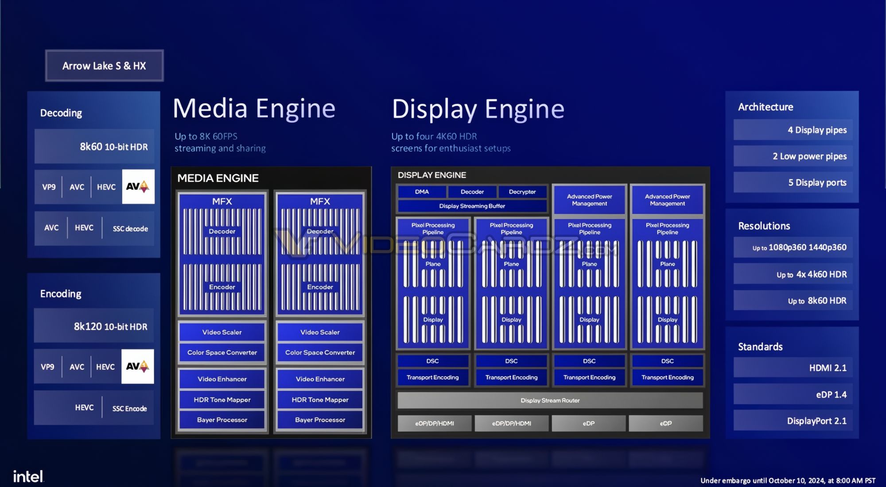Click the AV1 logo under Encoding
886x487 pixels.
[138, 366]
